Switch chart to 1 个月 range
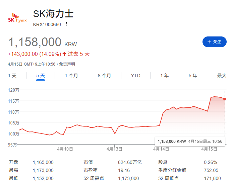The image size is (232, 189). [x=71, y=76]
